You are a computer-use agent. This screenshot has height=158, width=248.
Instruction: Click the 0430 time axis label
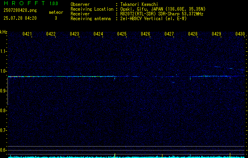click(240, 34)
